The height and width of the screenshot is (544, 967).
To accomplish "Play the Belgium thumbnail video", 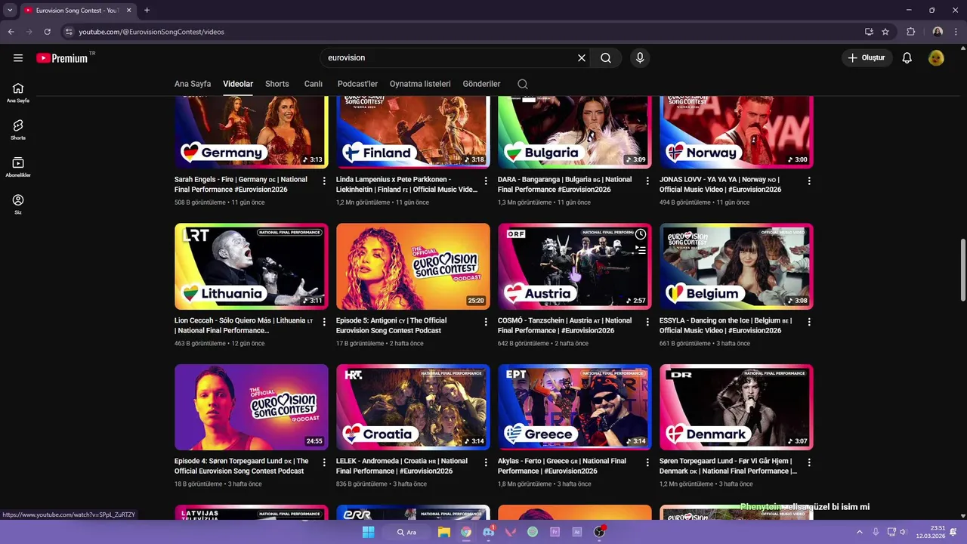I will (x=737, y=267).
